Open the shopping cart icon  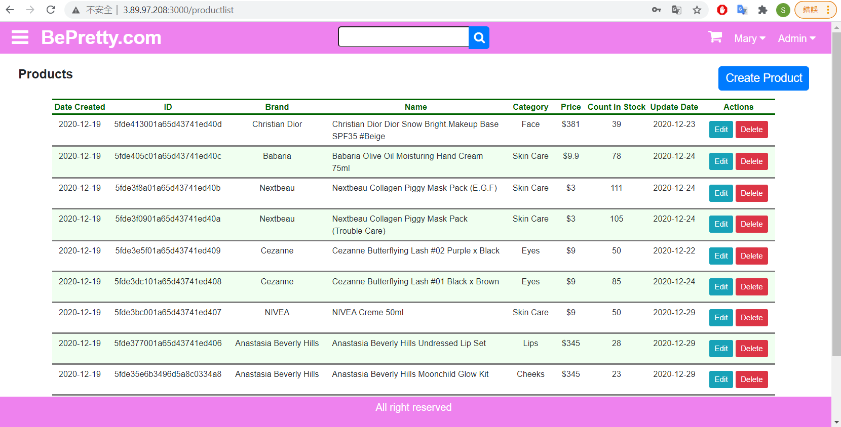click(715, 37)
